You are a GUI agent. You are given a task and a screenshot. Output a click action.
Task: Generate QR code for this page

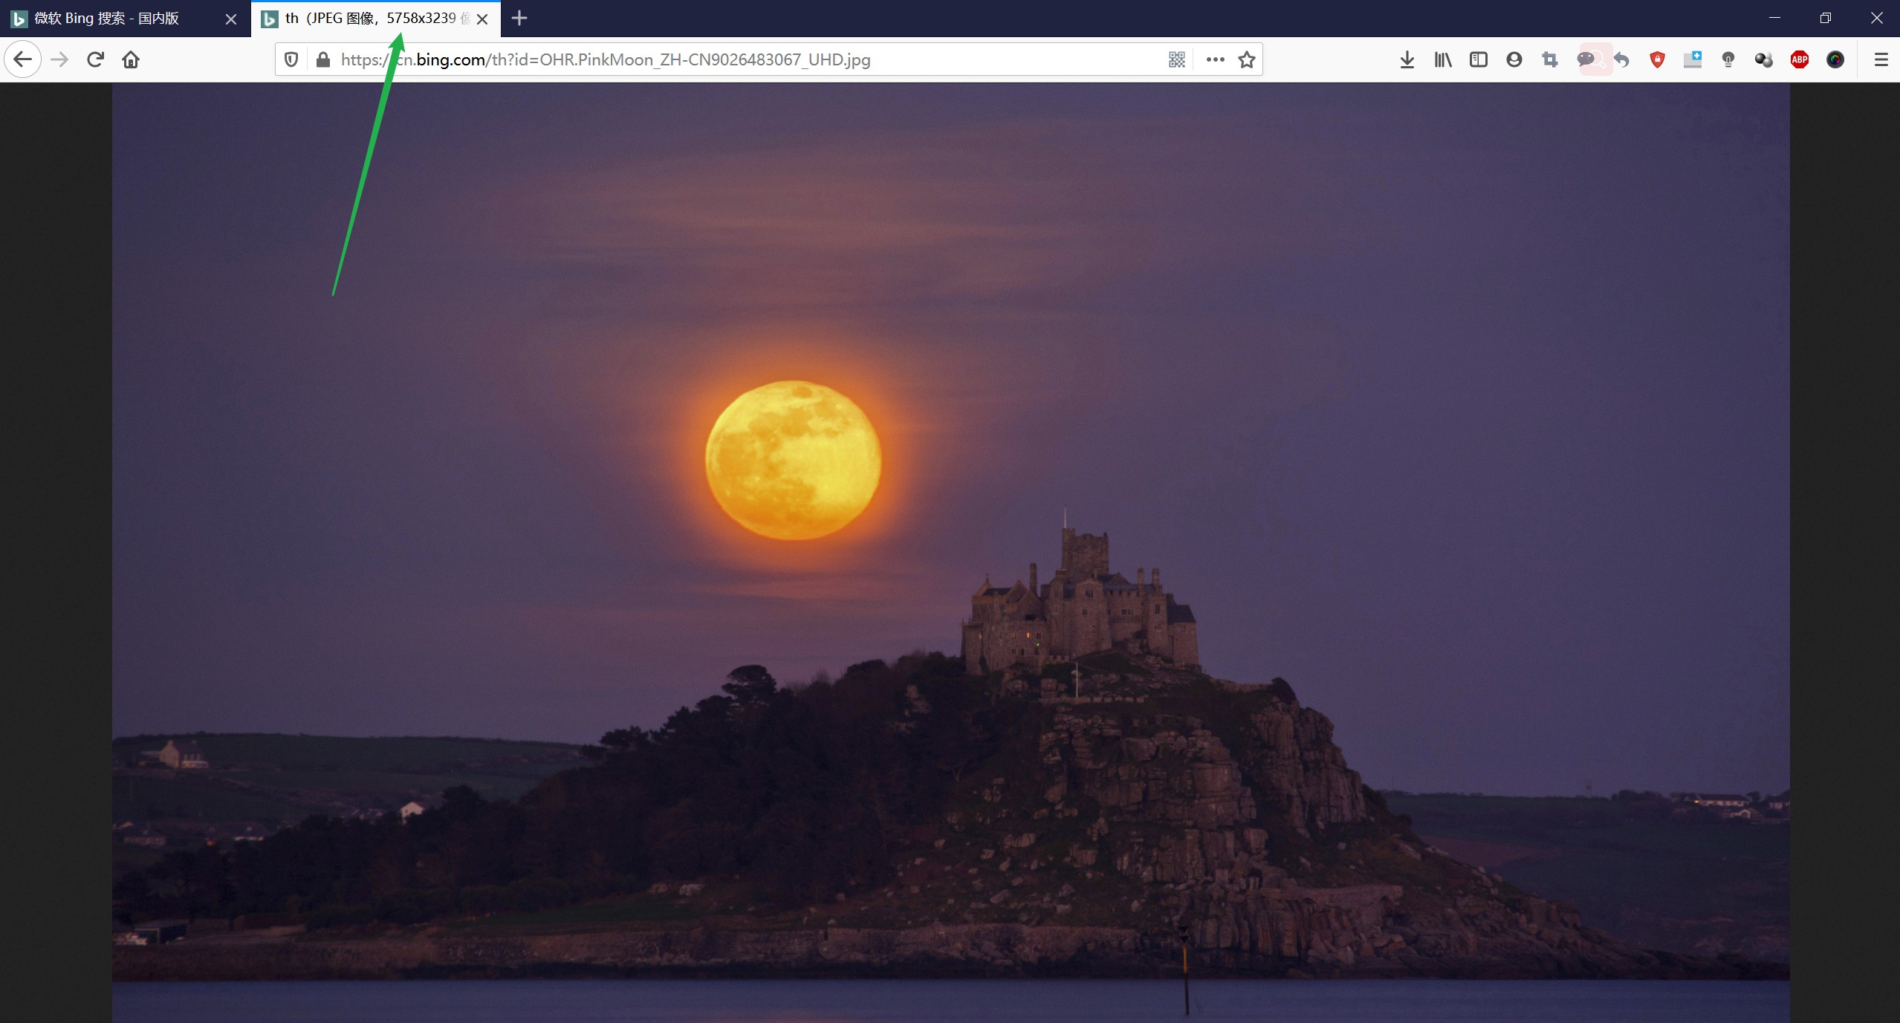click(1176, 59)
